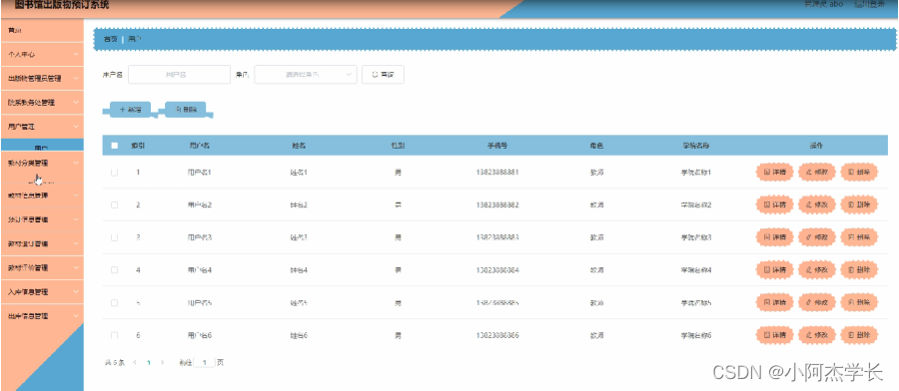Click the 查询 search button
The image size is (899, 391).
point(383,75)
